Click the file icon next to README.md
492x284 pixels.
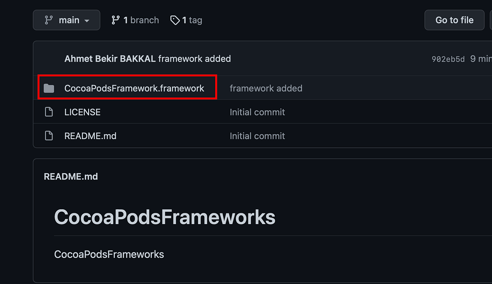[49, 135]
